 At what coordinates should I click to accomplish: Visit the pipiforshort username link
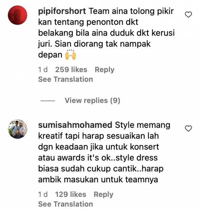[x=62, y=11]
